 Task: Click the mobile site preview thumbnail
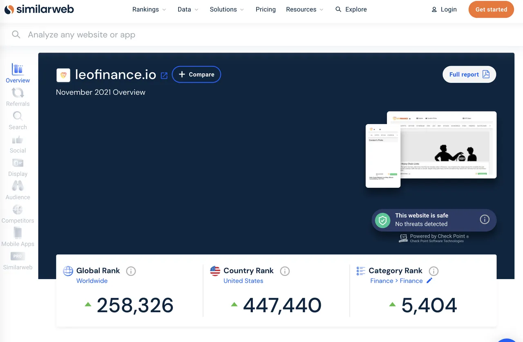click(x=383, y=156)
